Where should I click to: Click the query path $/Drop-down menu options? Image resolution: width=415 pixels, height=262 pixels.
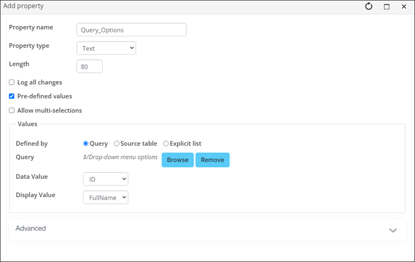[x=120, y=157]
